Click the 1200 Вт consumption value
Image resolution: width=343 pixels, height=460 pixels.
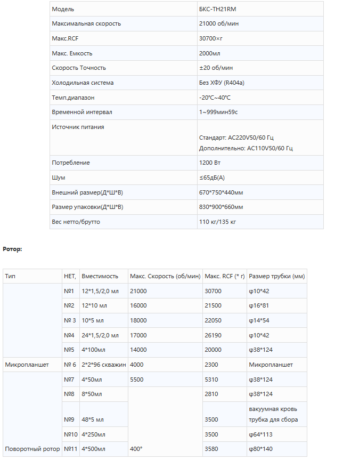210,163
